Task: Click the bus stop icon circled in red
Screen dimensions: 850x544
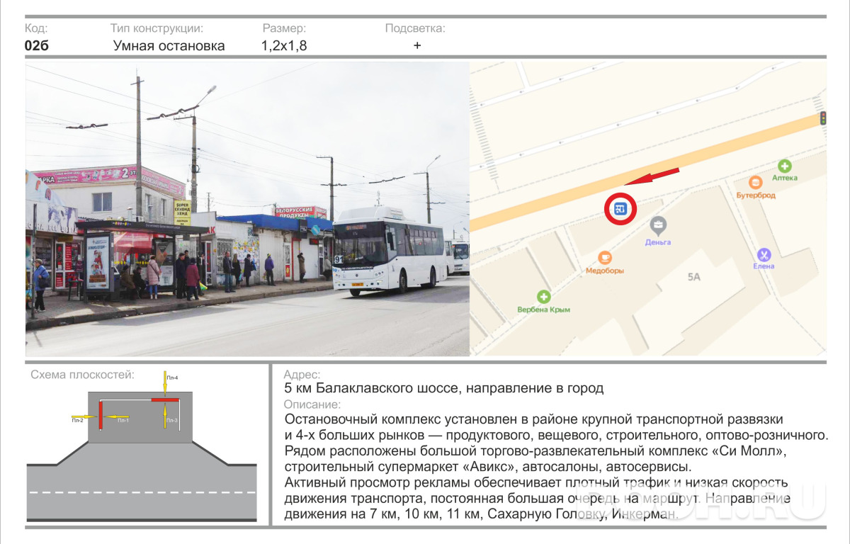Action: 620,208
